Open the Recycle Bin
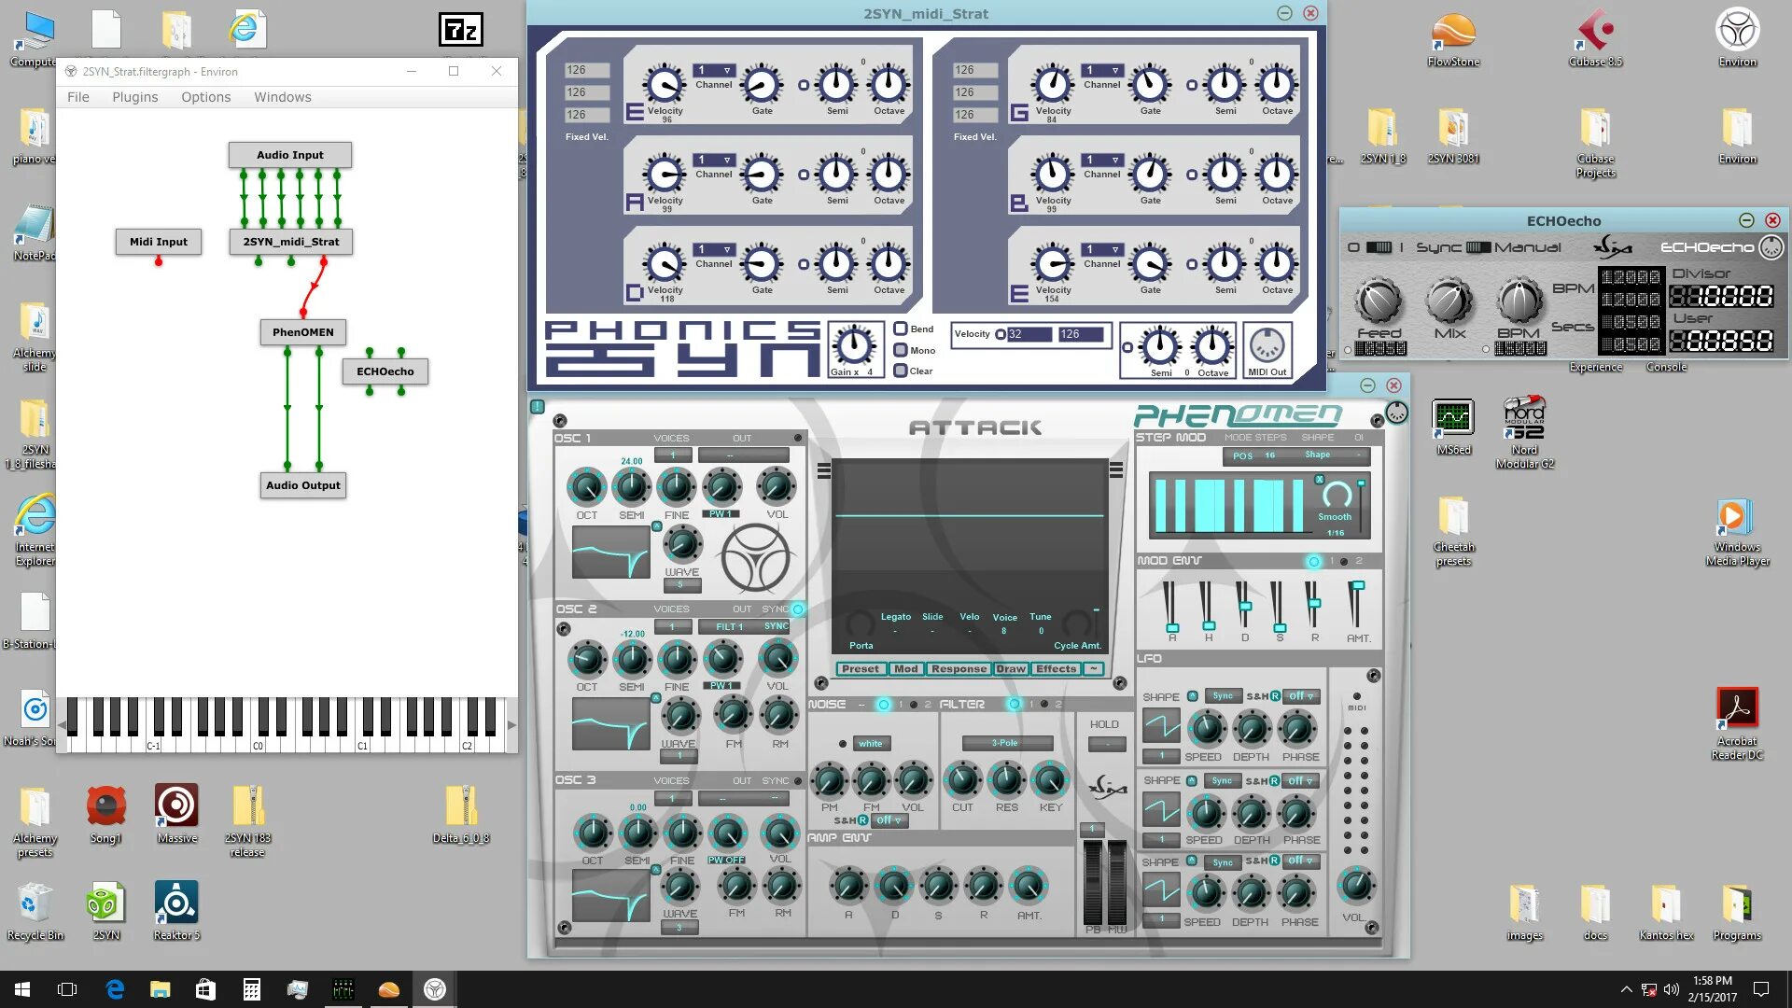Image resolution: width=1792 pixels, height=1008 pixels. [x=35, y=910]
